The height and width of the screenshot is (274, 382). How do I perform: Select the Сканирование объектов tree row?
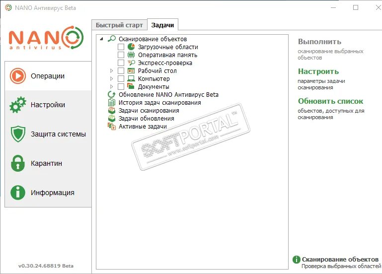point(153,39)
